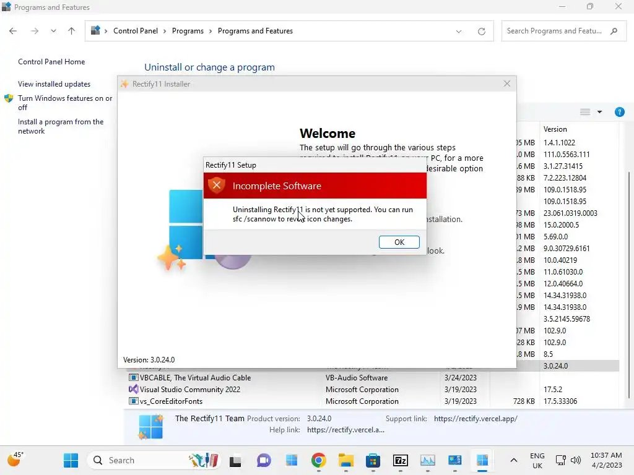Open 7-Zip from taskbar
The width and height of the screenshot is (634, 475).
401,460
